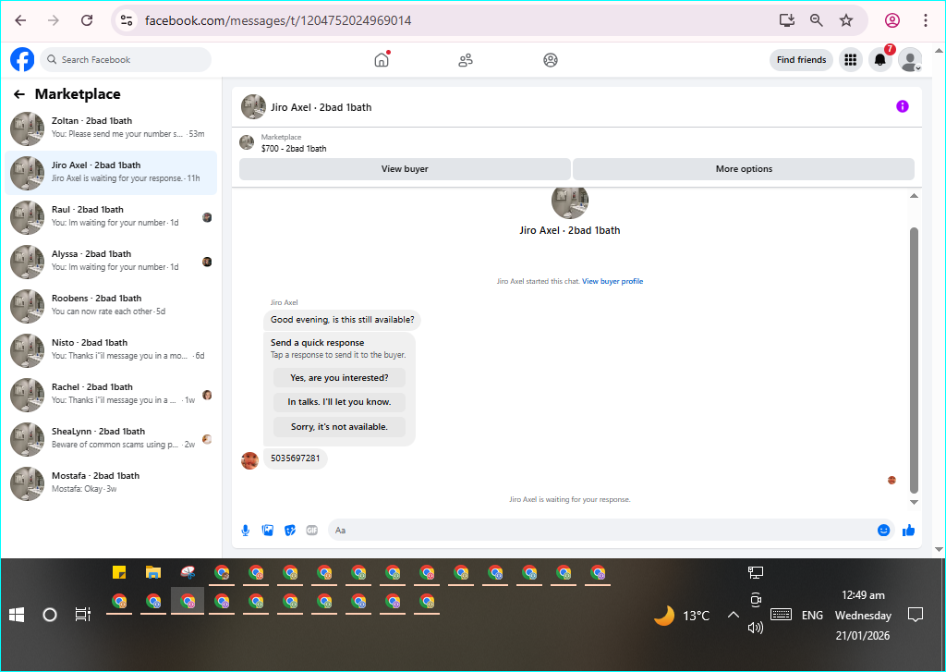This screenshot has width=946, height=672.
Task: Click Find friends button
Action: pos(801,60)
